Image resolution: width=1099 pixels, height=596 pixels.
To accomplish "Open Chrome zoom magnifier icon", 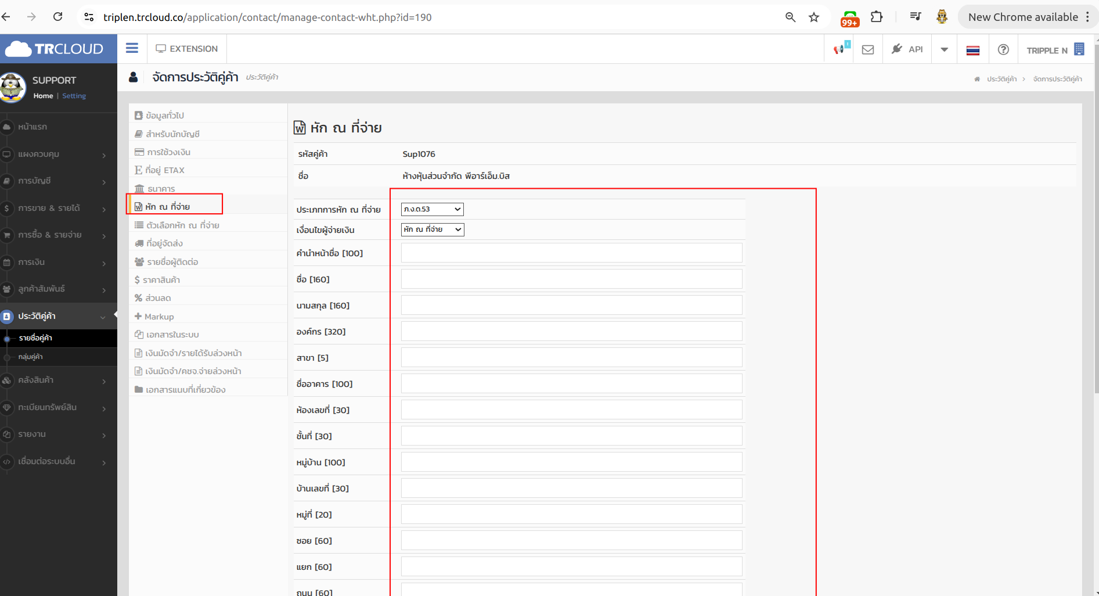I will click(790, 17).
